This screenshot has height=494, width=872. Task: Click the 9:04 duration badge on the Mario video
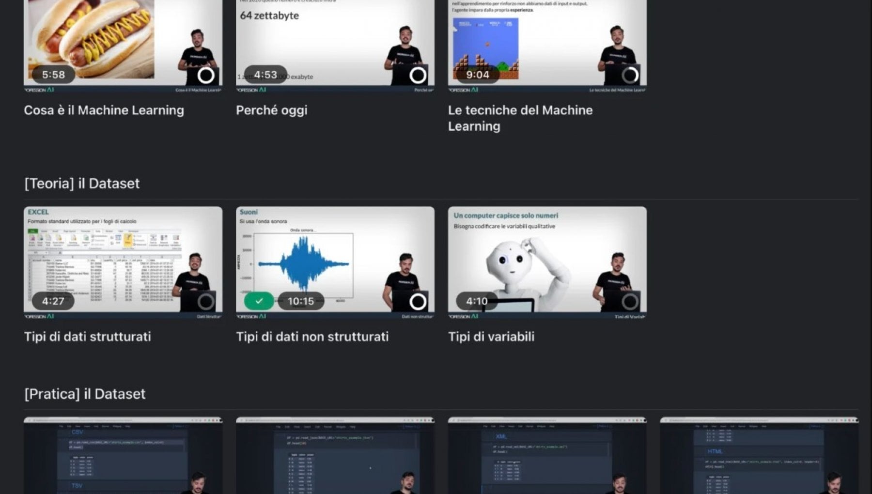coord(477,75)
